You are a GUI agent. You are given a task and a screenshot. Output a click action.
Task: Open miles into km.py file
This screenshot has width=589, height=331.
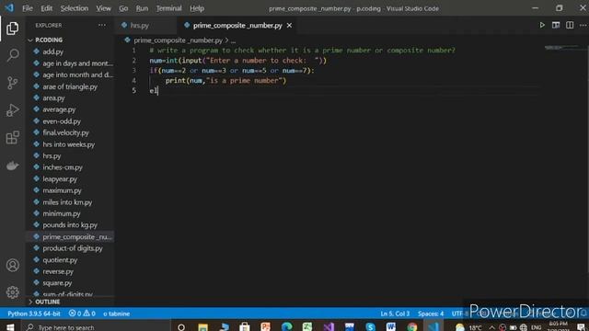click(67, 202)
